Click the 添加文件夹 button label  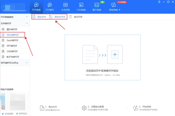click(60, 17)
